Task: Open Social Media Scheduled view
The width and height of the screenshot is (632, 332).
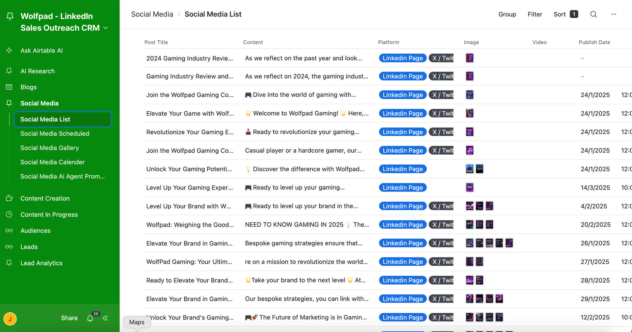Action: coord(55,134)
